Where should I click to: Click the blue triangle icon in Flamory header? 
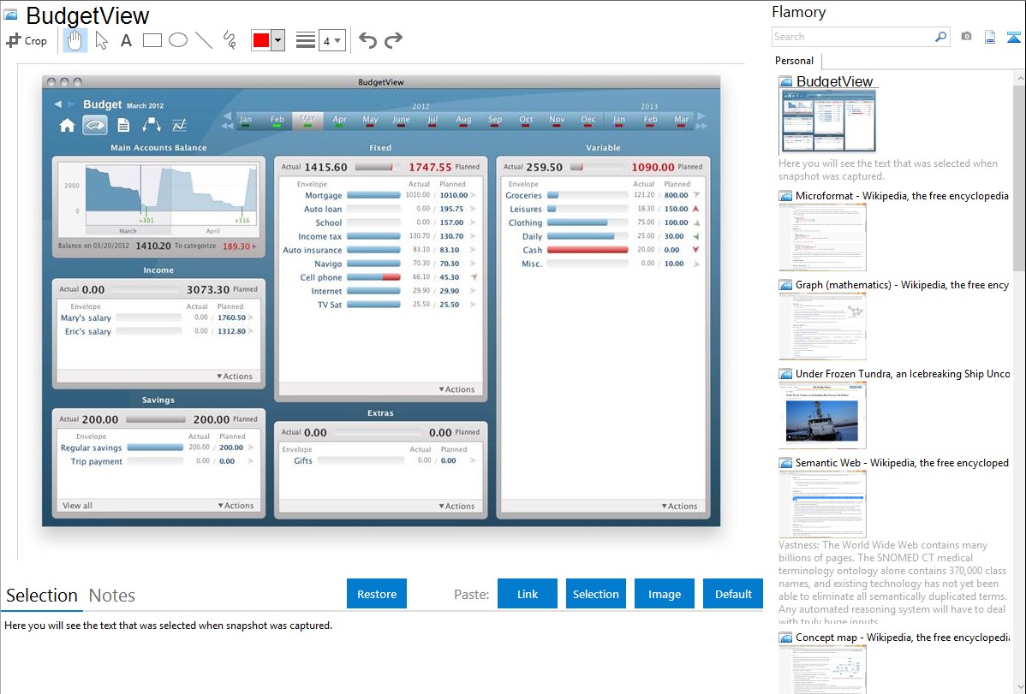pos(1013,37)
